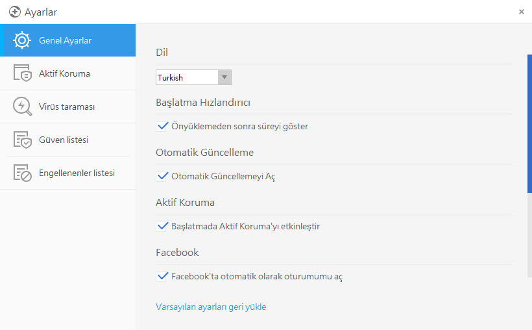Click the Aktif Koruma shield-window icon
This screenshot has height=330, width=532.
23,73
